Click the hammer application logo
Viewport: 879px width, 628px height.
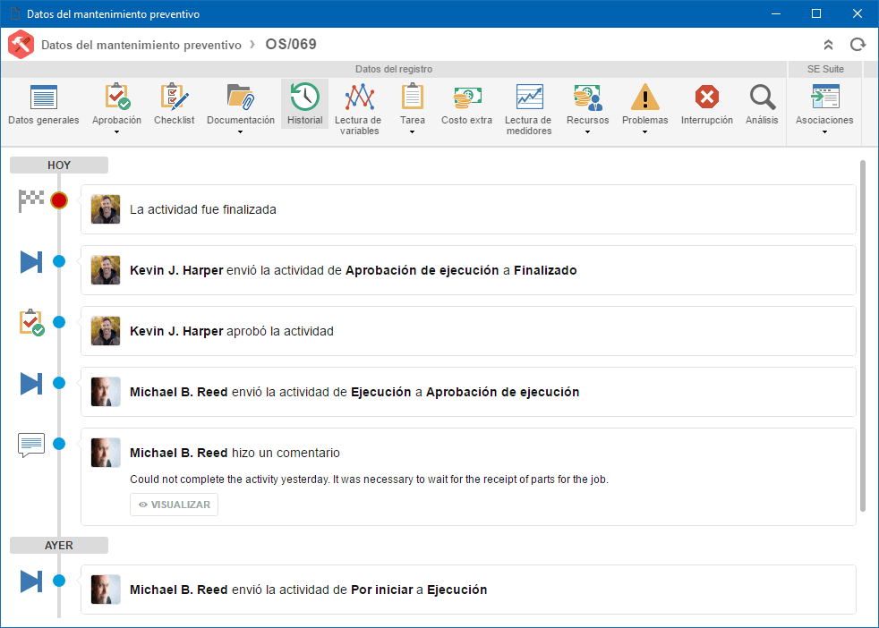21,44
